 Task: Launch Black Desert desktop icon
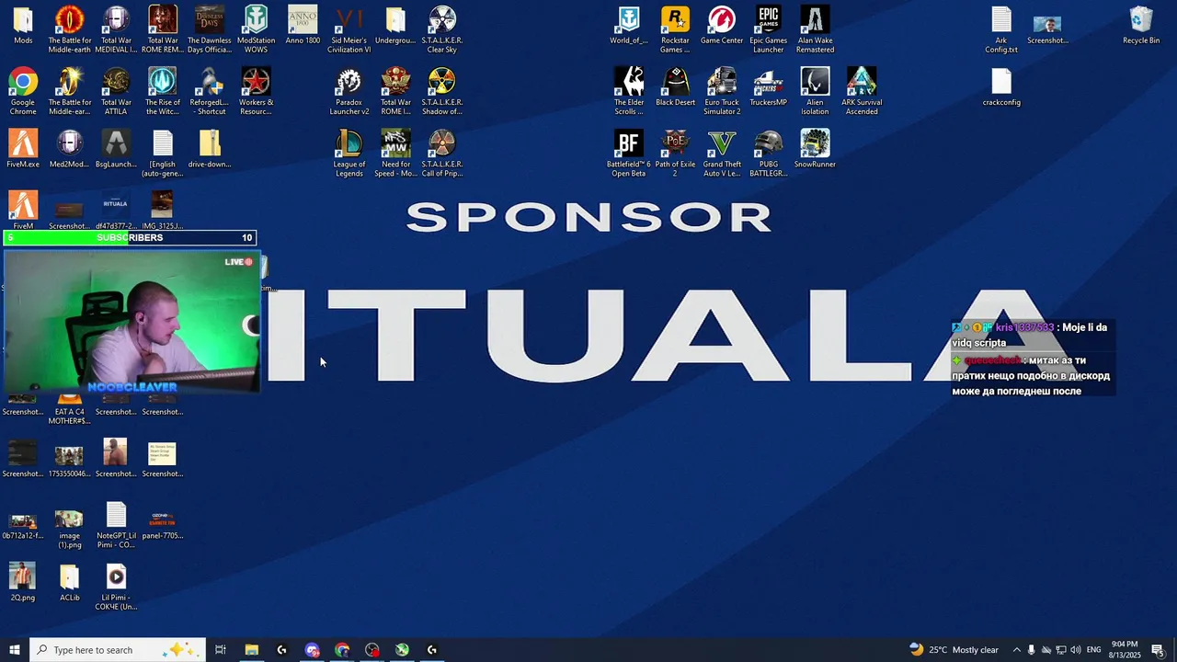pyautogui.click(x=675, y=87)
